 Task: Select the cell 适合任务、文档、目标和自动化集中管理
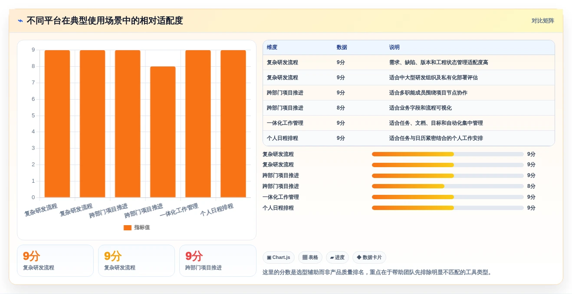point(436,123)
